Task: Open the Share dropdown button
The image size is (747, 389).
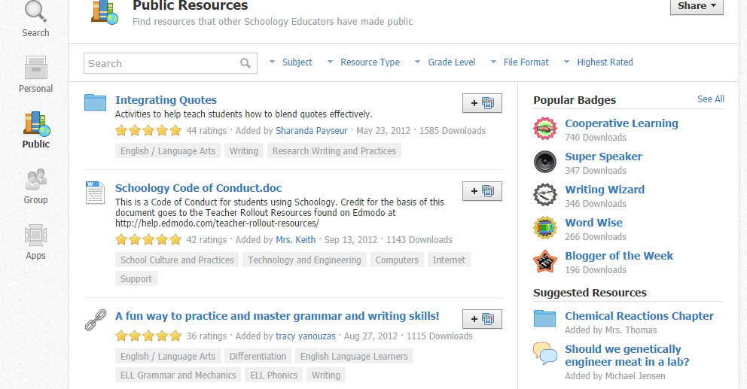Action: [x=697, y=6]
